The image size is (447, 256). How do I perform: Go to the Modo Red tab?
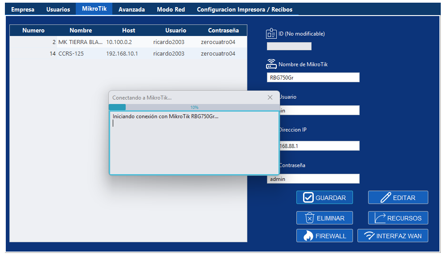(171, 9)
